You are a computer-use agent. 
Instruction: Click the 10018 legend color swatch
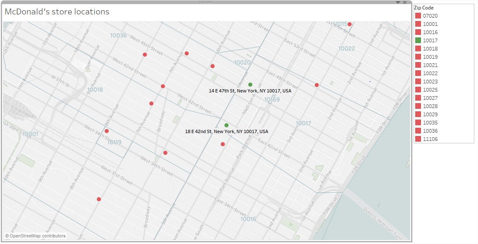click(418, 48)
